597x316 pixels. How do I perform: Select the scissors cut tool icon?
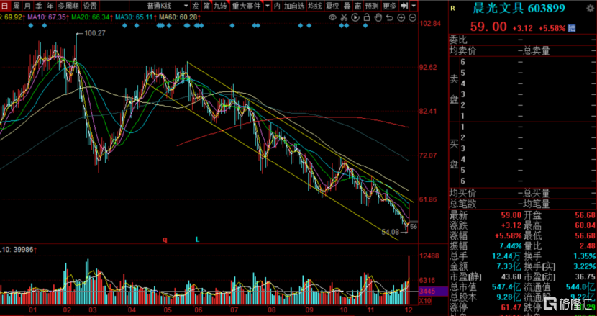(344, 17)
